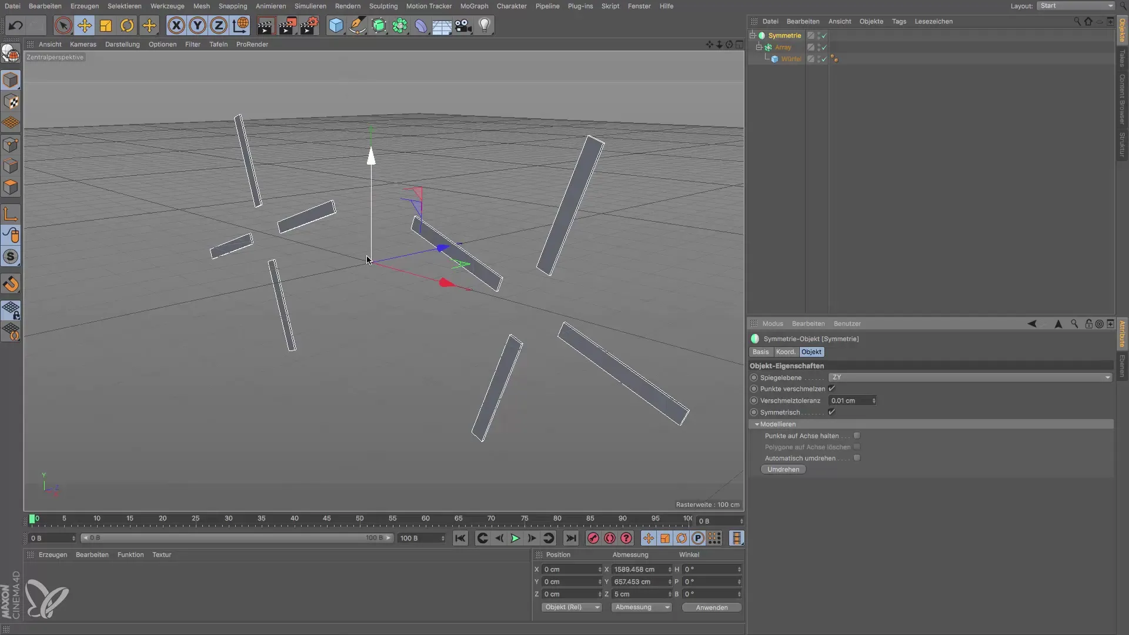Switch to Koord. tab
The width and height of the screenshot is (1129, 635).
click(x=786, y=352)
